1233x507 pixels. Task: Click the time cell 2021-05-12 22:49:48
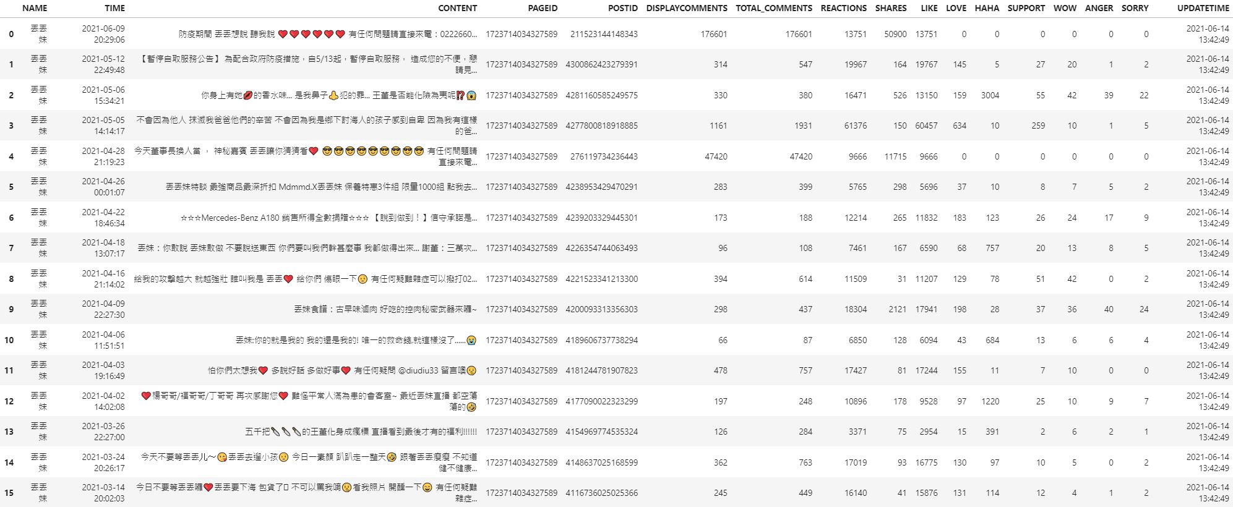pyautogui.click(x=103, y=64)
